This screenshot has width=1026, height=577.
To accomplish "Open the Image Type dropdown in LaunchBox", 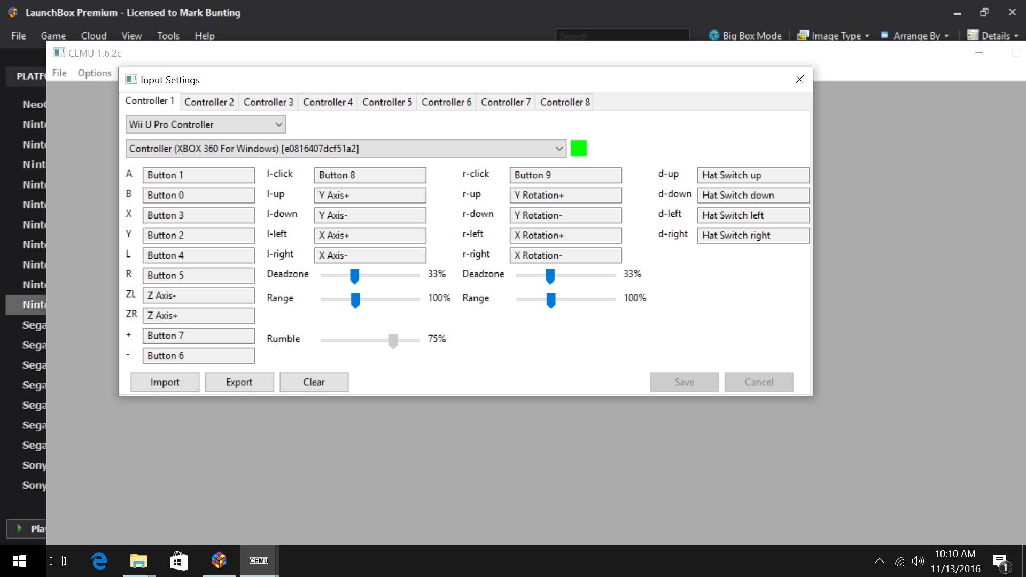I will click(833, 36).
